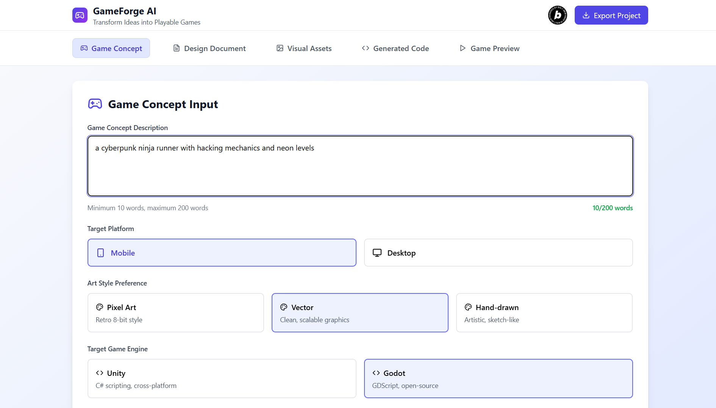This screenshot has height=408, width=716.
Task: Select Desktop as the target platform
Action: click(x=498, y=253)
